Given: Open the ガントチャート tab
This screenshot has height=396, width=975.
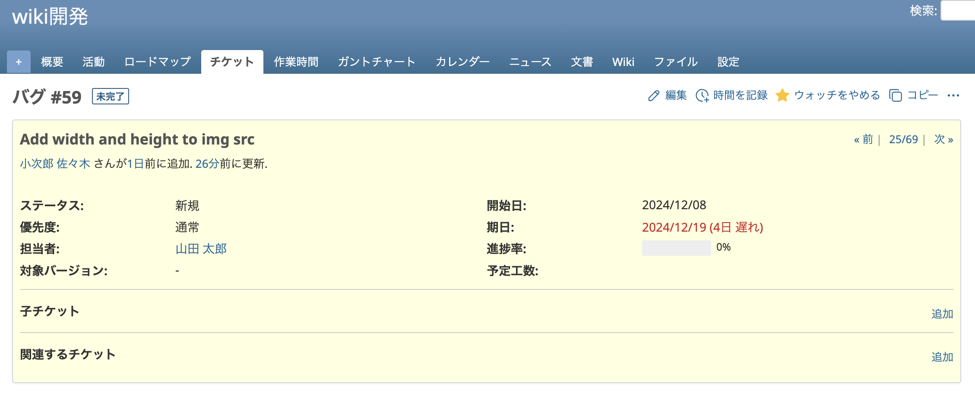Looking at the screenshot, I should click(x=377, y=62).
